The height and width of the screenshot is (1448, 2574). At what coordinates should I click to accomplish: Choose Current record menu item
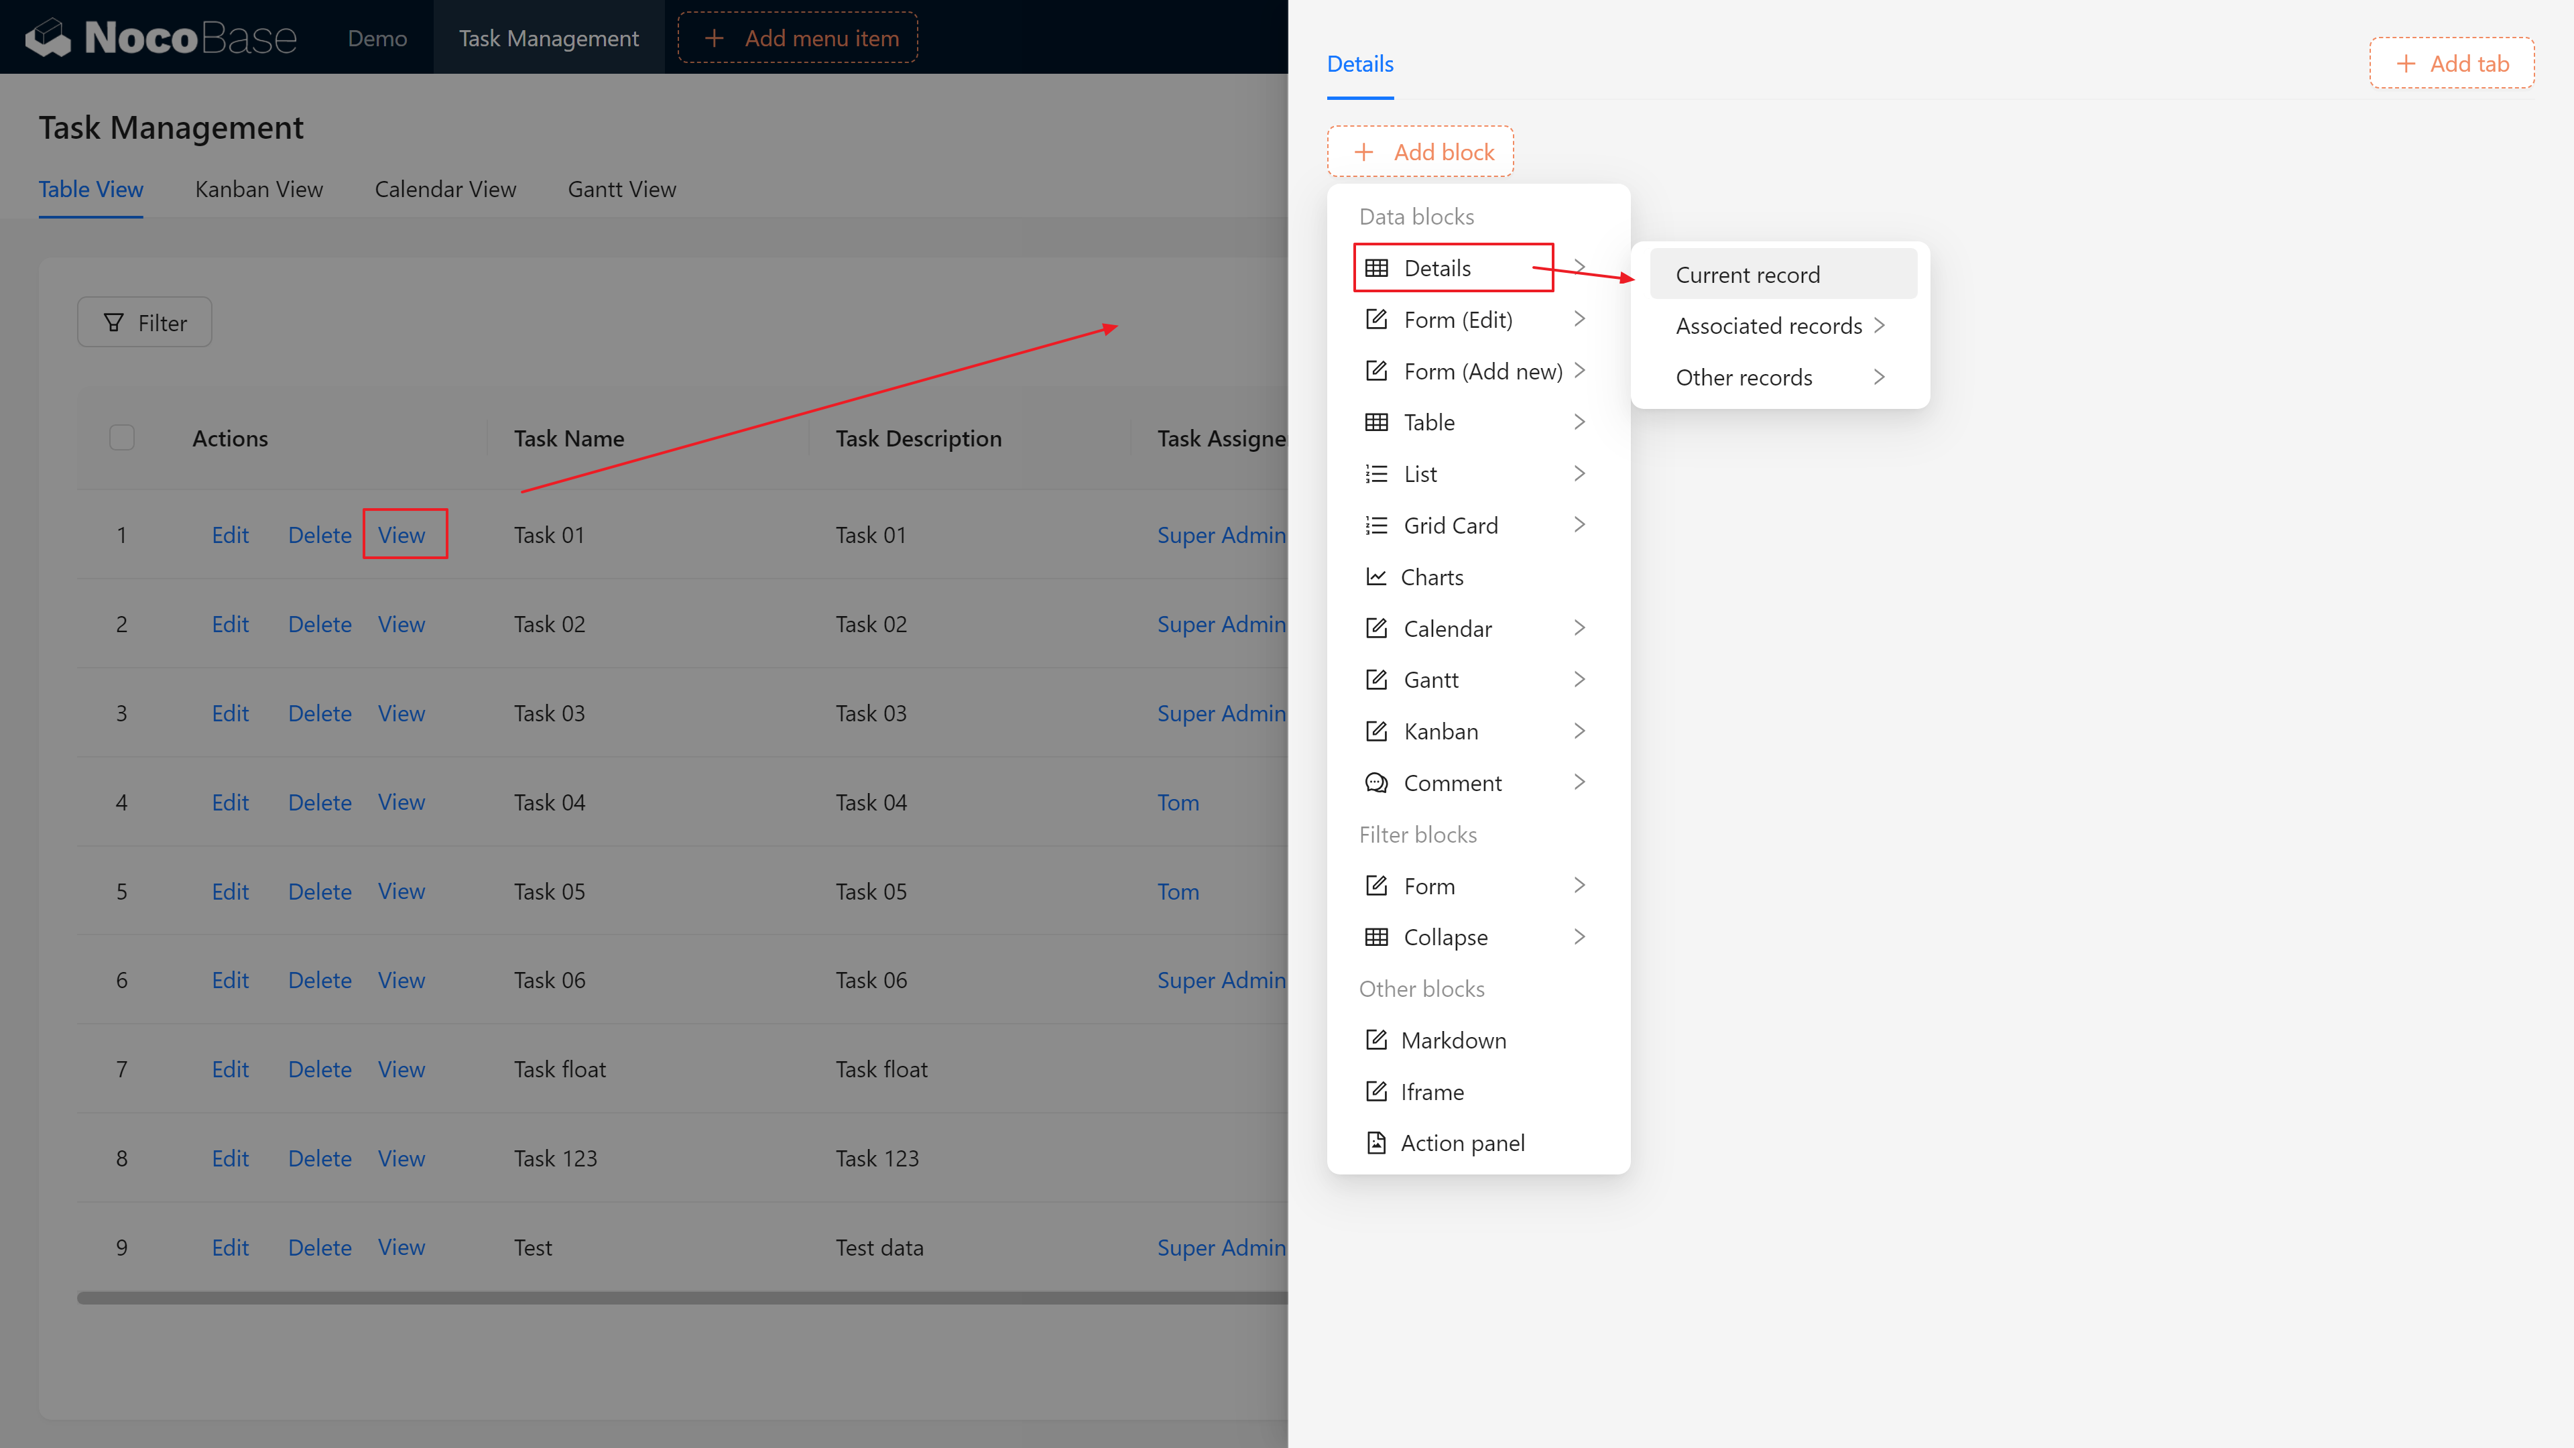[1747, 275]
